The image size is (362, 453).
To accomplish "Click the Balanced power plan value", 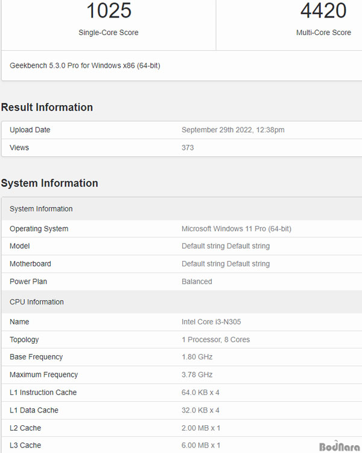I will (x=197, y=281).
